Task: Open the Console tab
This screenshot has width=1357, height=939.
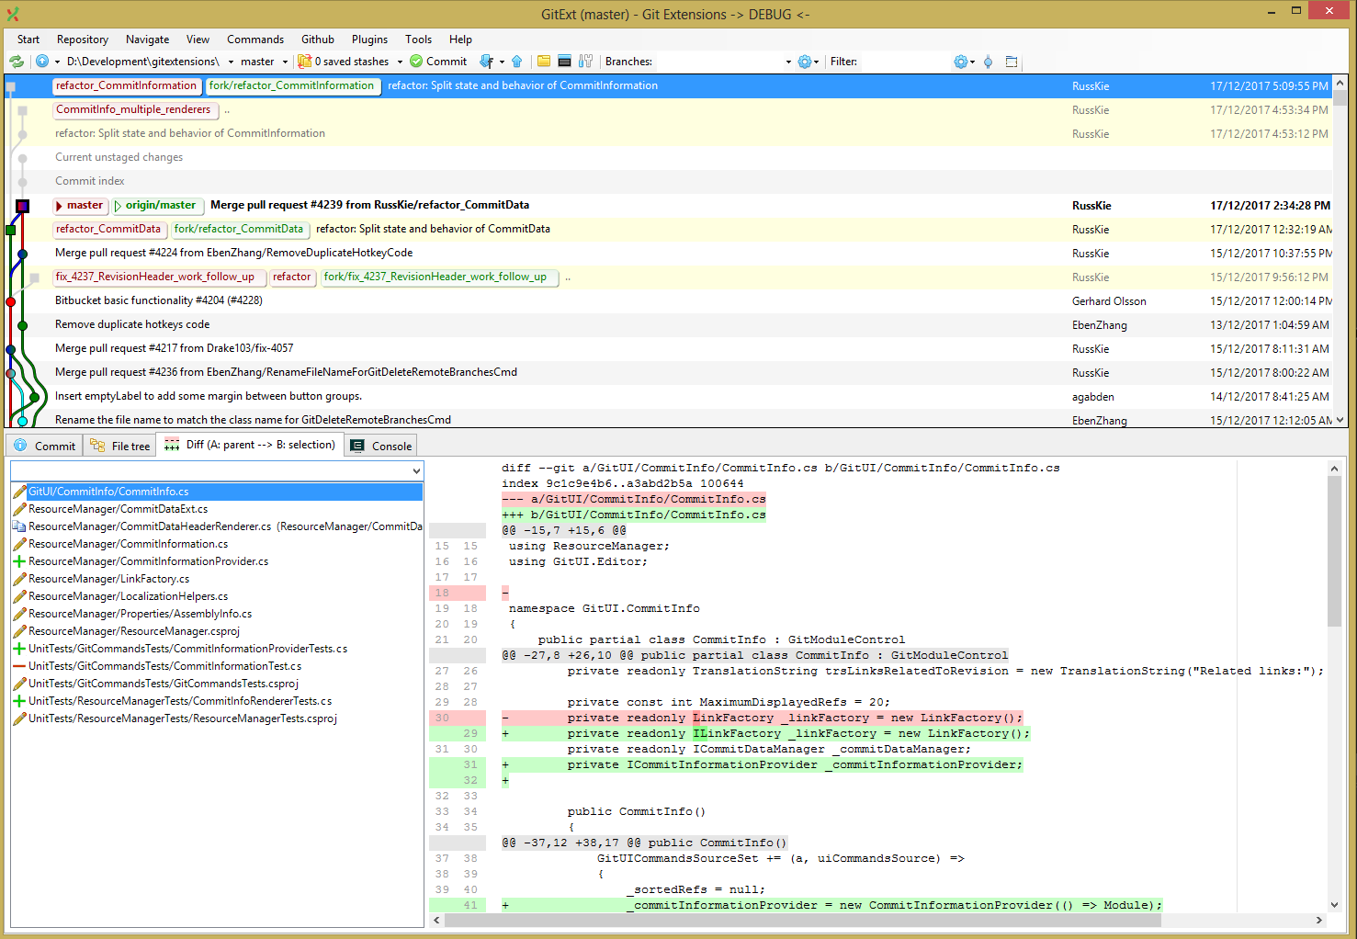Action: click(379, 445)
